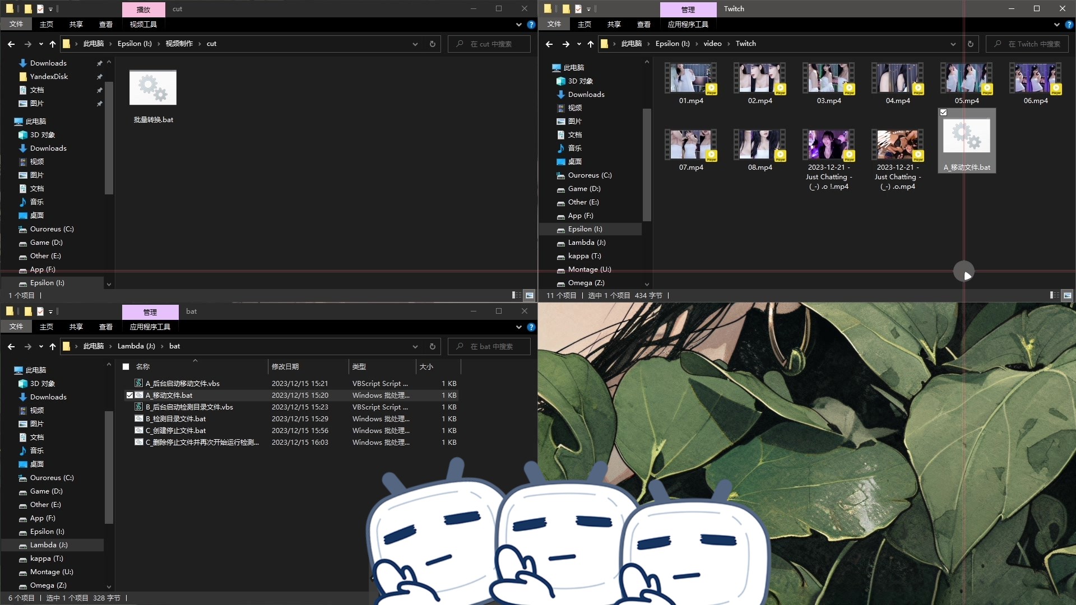This screenshot has width=1076, height=605.
Task: Open the 视频工具 ribbon tab
Action: point(143,25)
